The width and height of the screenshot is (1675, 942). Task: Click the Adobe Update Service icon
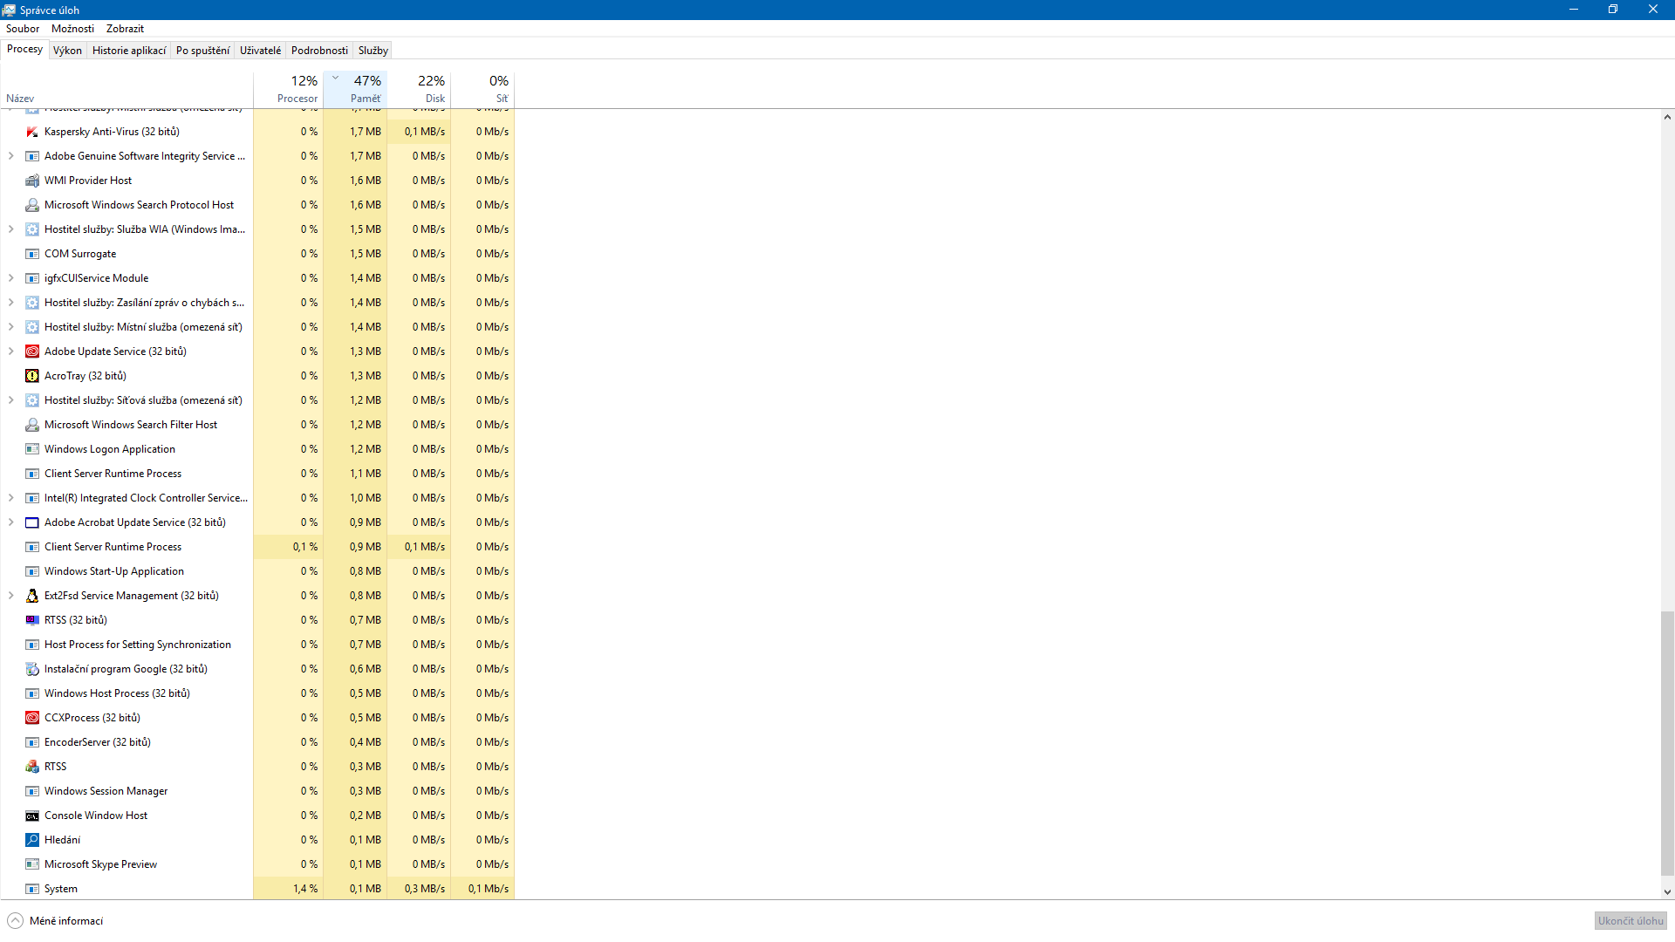click(x=32, y=352)
